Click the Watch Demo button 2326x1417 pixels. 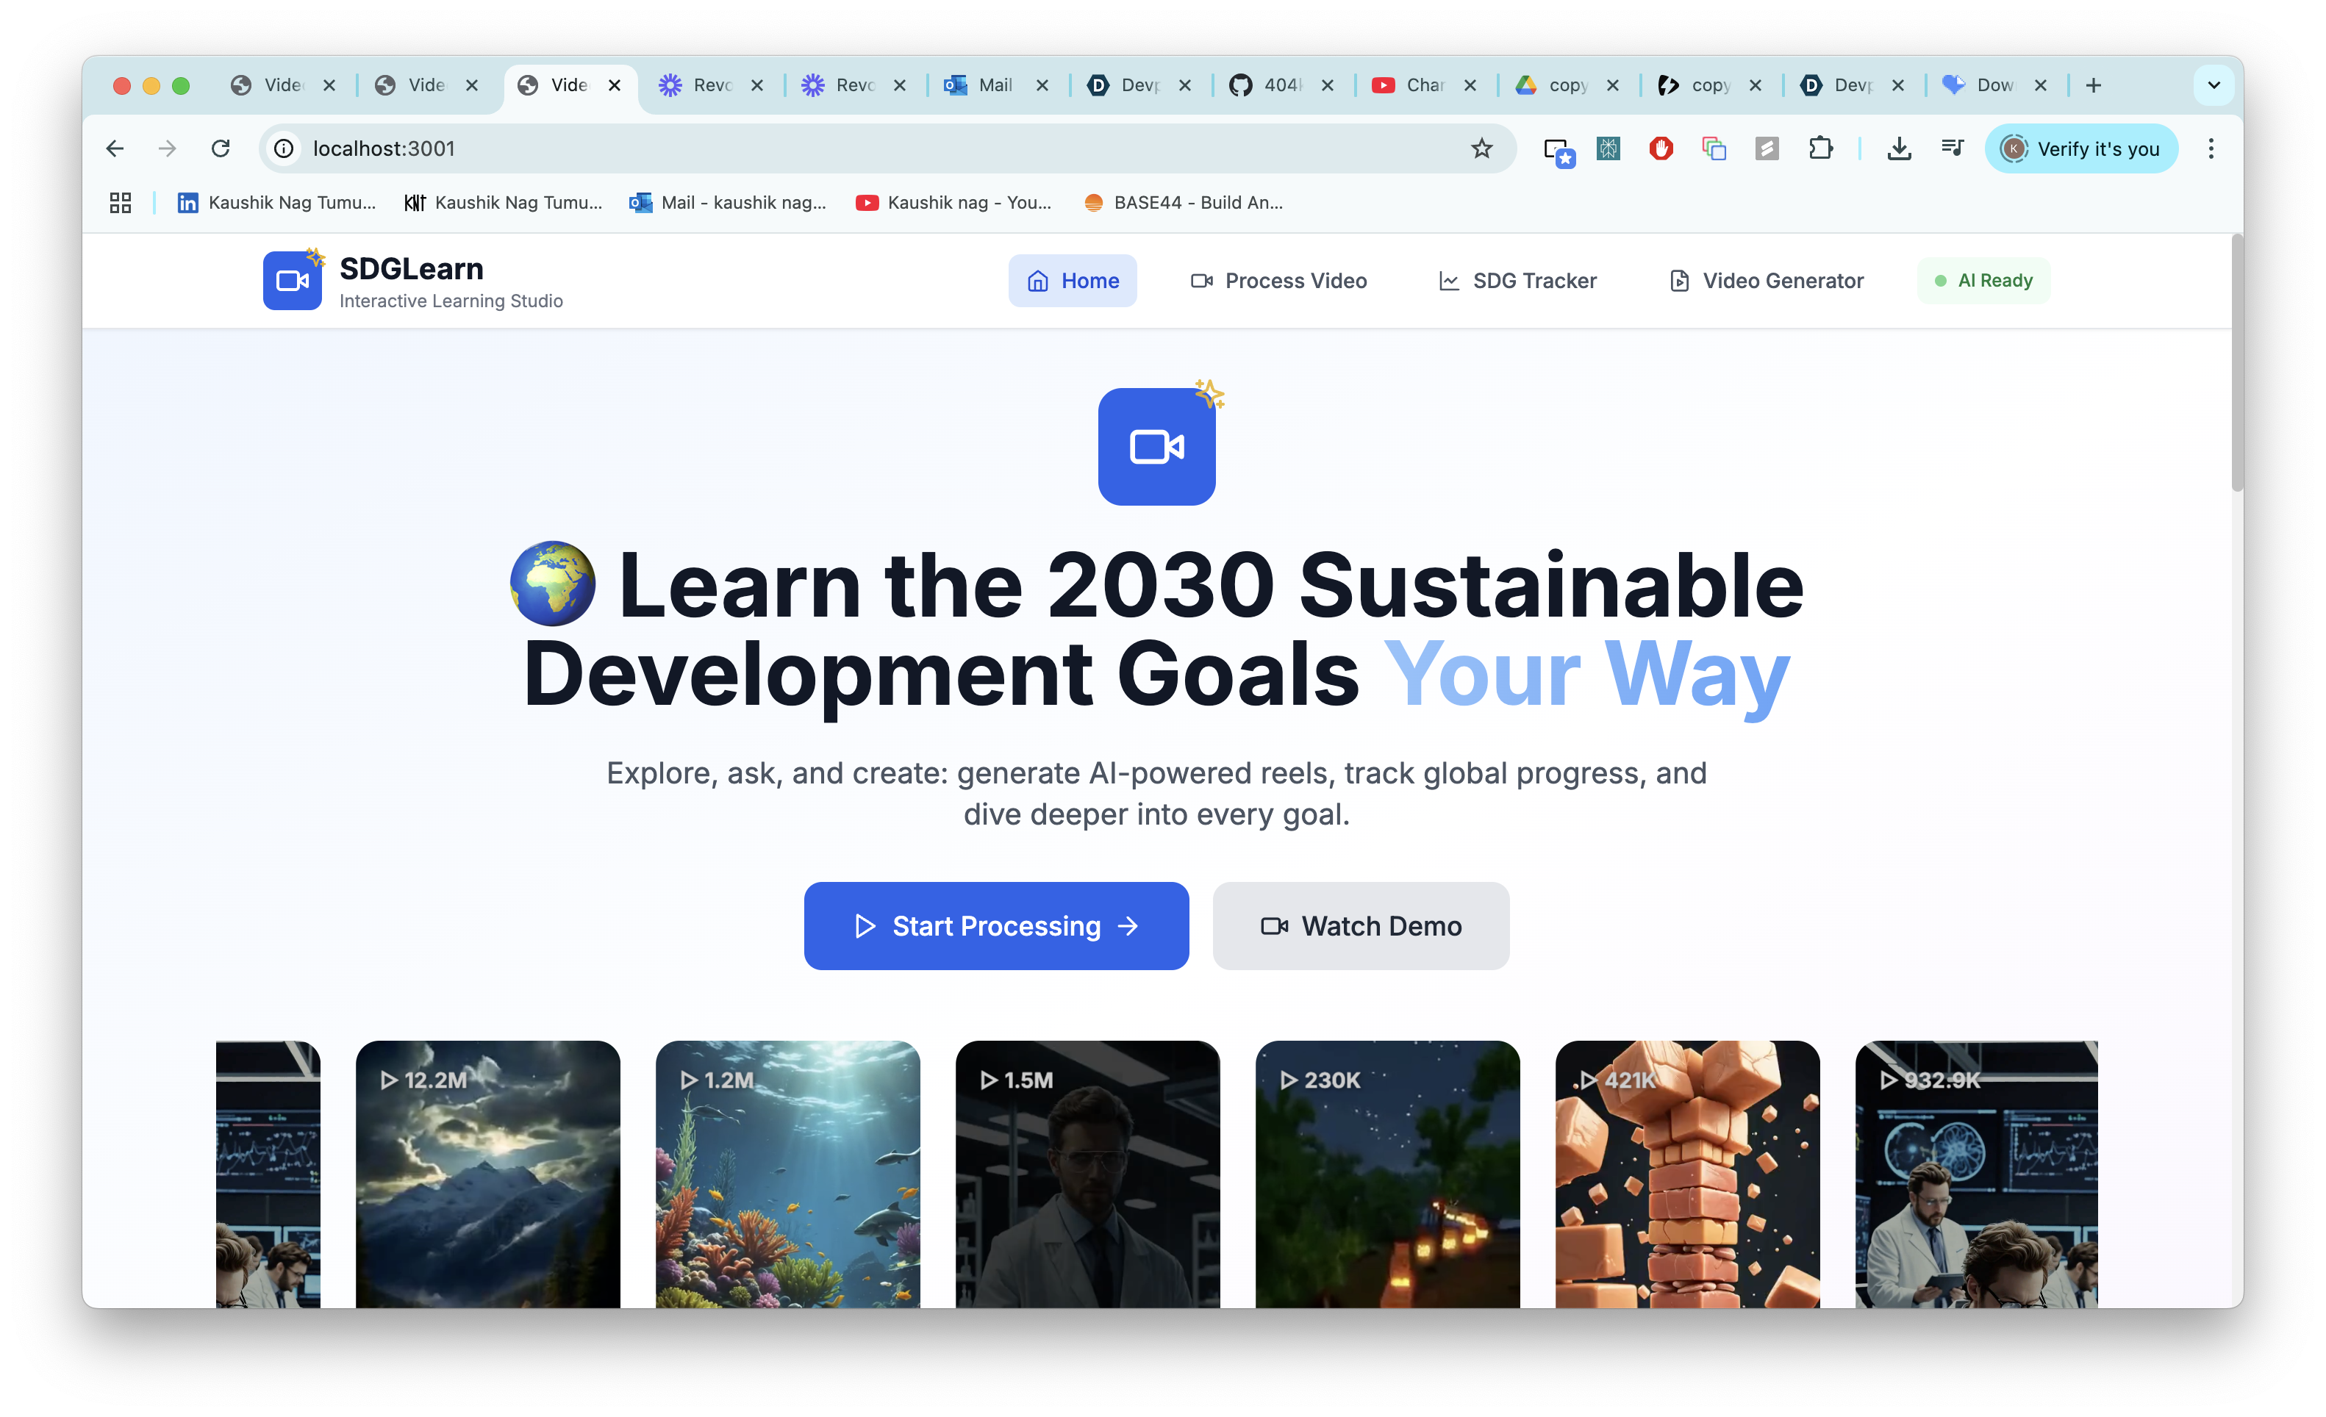click(x=1360, y=926)
